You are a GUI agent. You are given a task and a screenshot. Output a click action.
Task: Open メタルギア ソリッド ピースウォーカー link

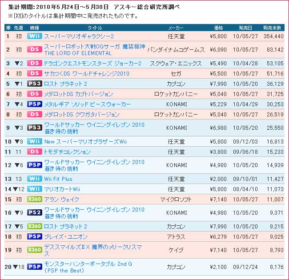tap(87, 104)
